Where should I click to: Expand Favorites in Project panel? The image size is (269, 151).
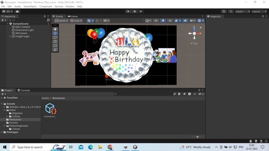[x=2, y=98]
